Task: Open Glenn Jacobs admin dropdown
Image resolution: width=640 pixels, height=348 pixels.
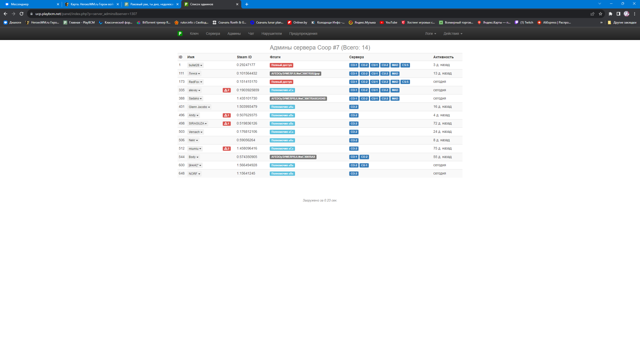Action: 199,107
